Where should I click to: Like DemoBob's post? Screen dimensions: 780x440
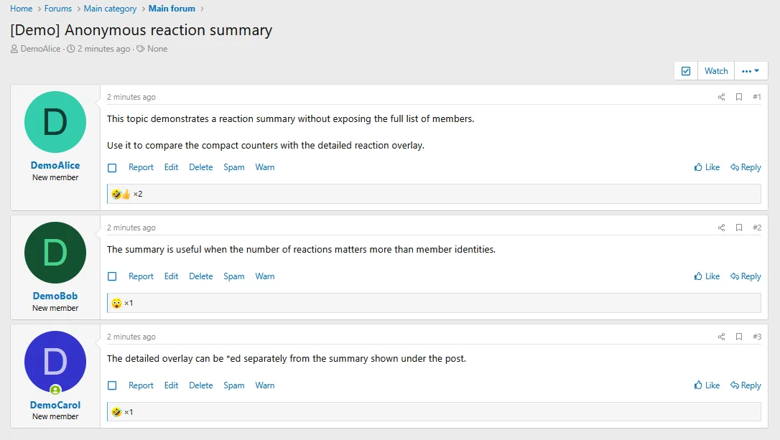pos(707,276)
